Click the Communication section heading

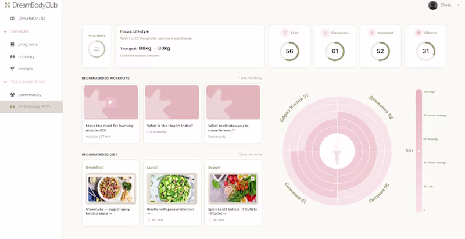point(28,82)
